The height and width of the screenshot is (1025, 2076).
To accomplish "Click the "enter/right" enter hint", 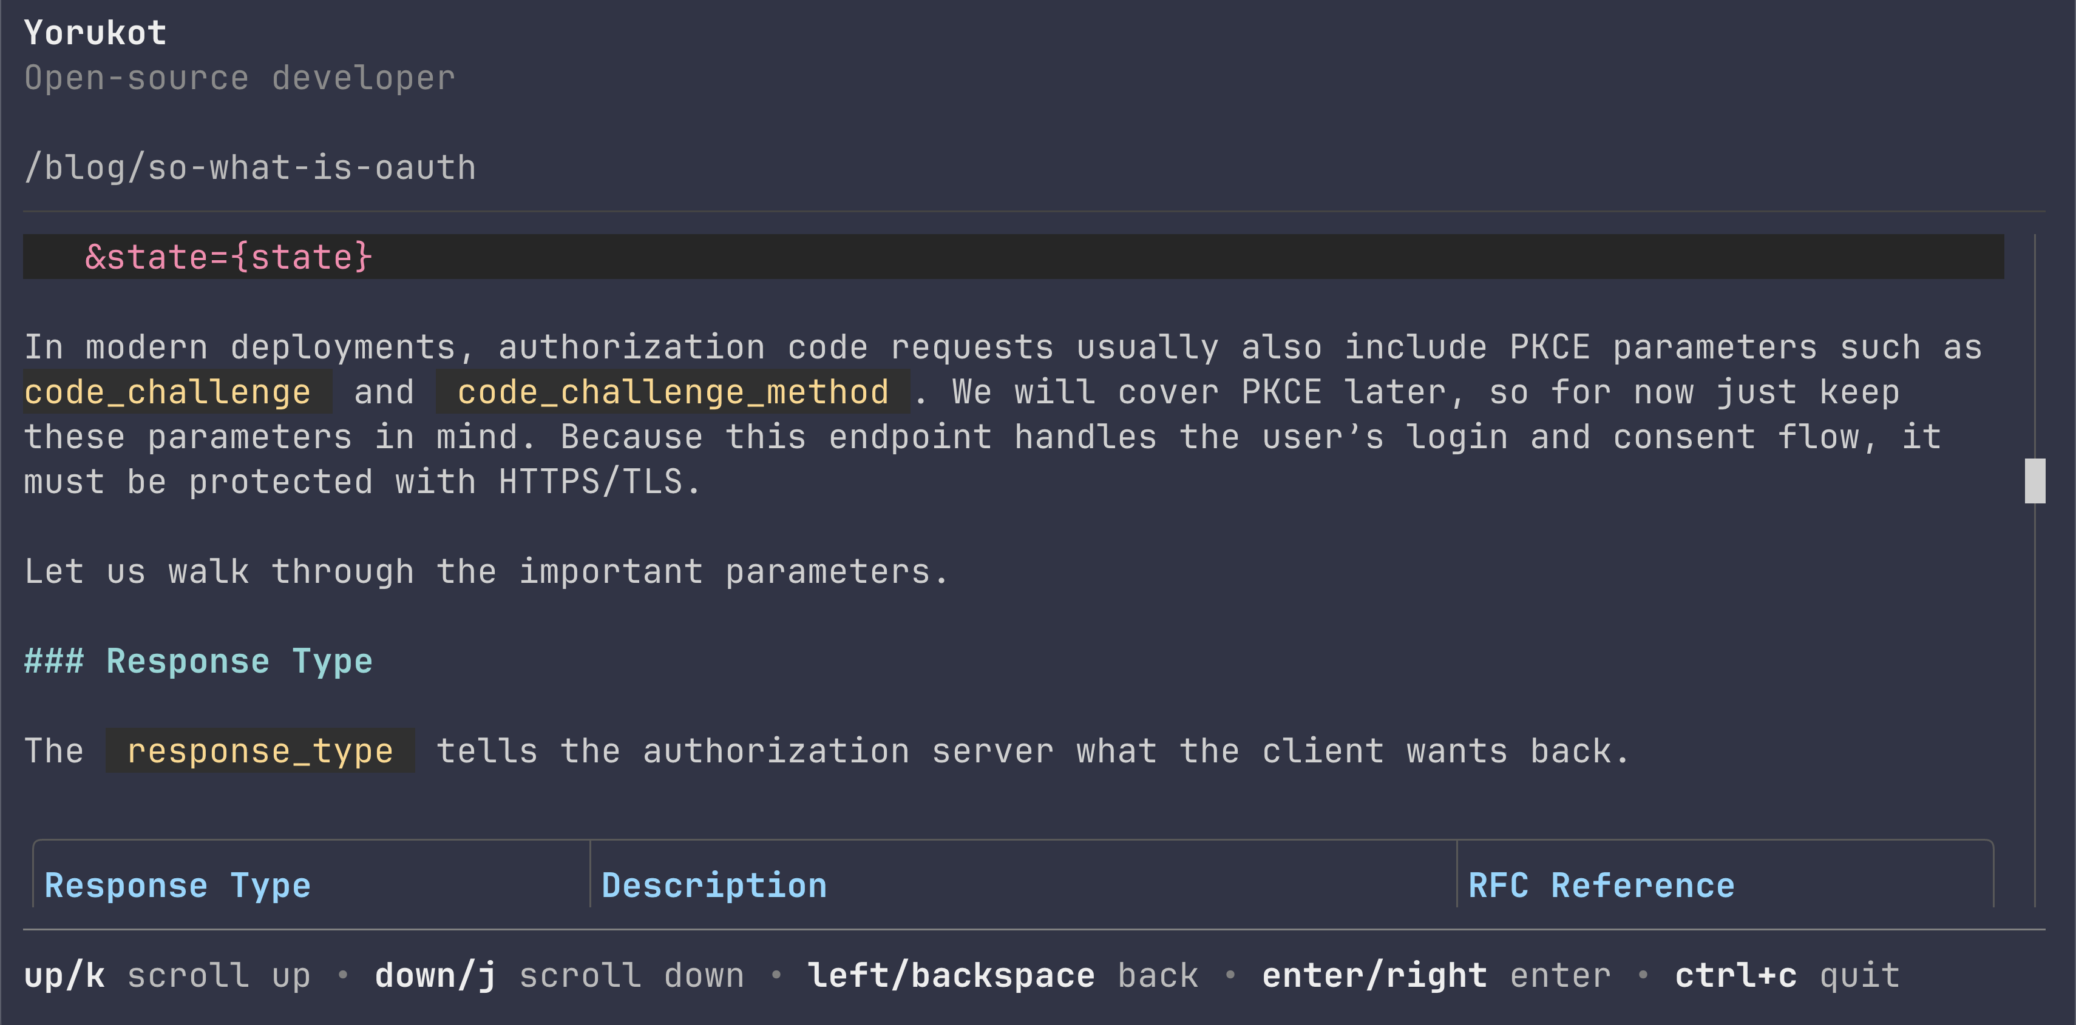I will point(1374,975).
